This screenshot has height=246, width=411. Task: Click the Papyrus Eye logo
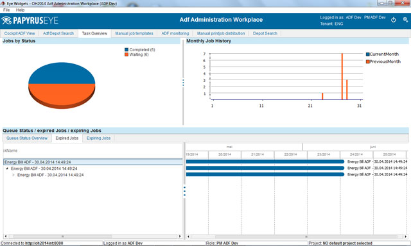[30, 20]
